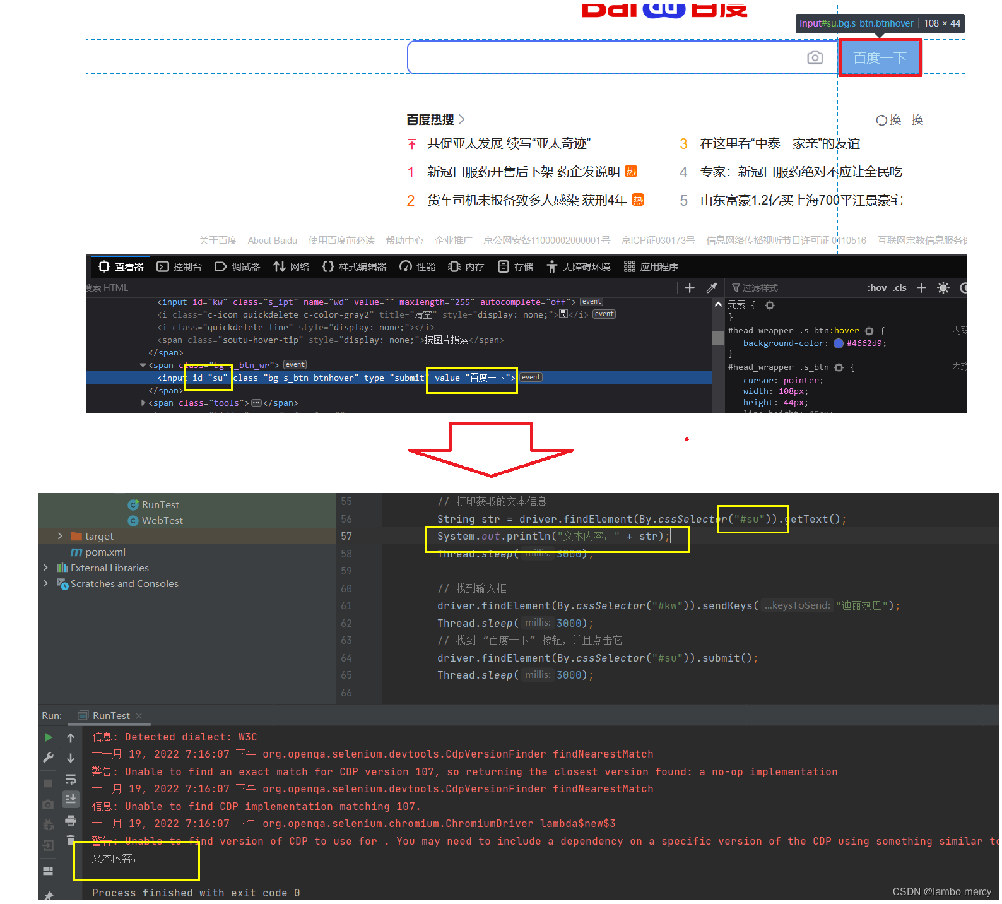Switch to the 控制台 (Console) devtools tab

[x=179, y=266]
